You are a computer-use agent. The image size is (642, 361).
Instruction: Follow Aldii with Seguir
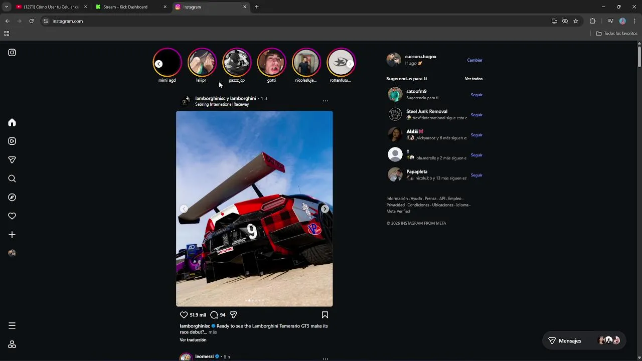click(476, 135)
